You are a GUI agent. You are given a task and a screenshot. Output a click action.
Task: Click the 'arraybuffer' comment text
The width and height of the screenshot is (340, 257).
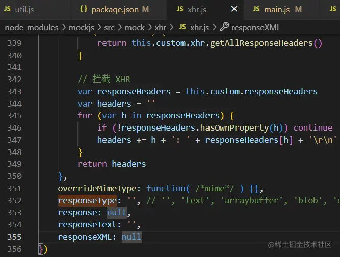click(251, 200)
